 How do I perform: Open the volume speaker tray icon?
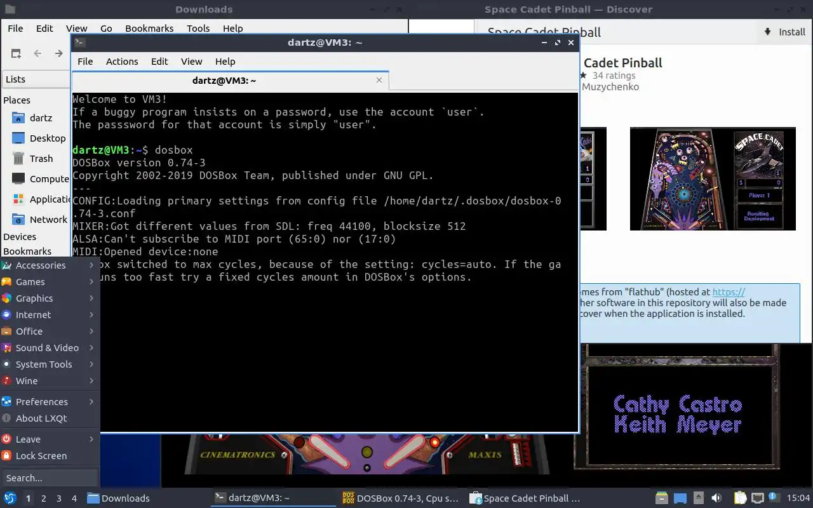(x=716, y=498)
